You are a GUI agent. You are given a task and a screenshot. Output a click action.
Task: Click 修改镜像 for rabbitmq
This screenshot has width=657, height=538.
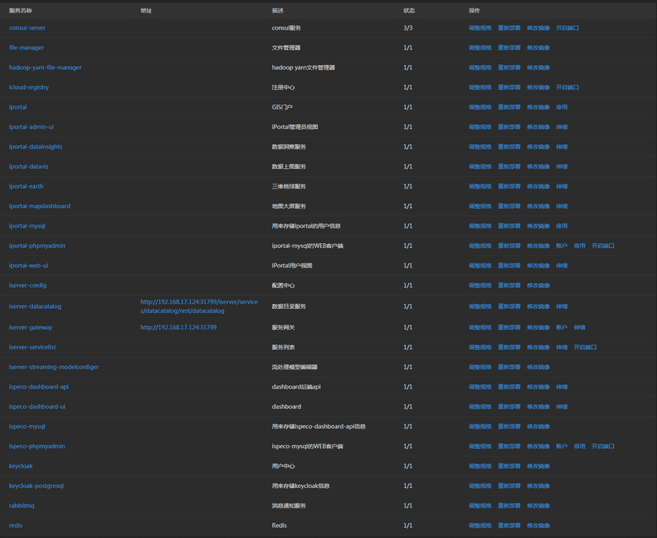[539, 505]
